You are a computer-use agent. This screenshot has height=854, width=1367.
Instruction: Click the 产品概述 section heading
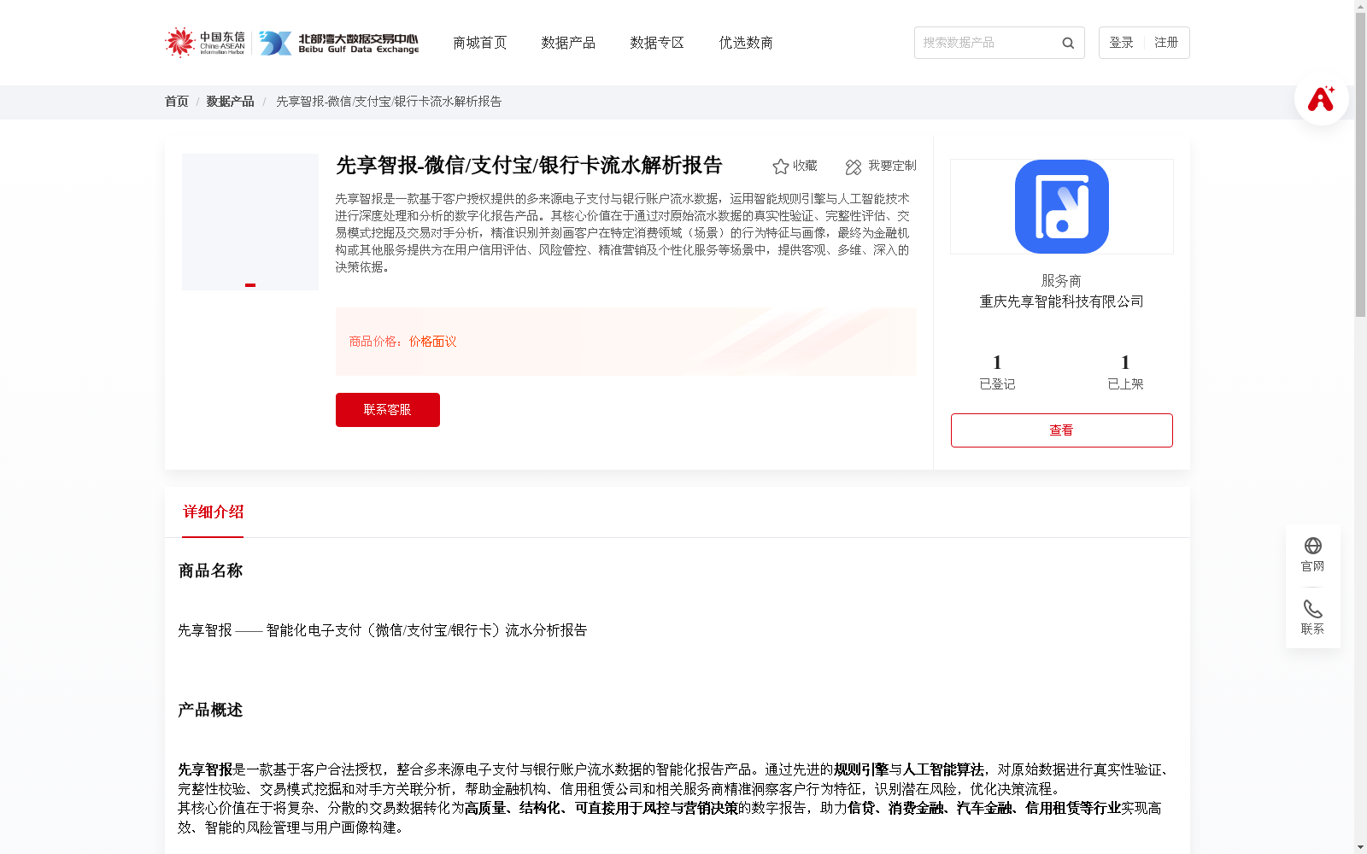pos(211,710)
